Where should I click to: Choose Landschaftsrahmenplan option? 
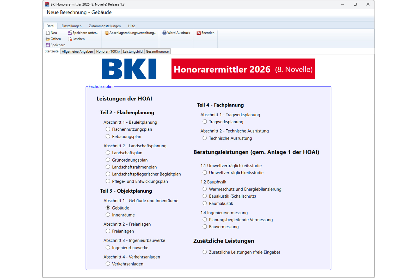click(x=108, y=167)
